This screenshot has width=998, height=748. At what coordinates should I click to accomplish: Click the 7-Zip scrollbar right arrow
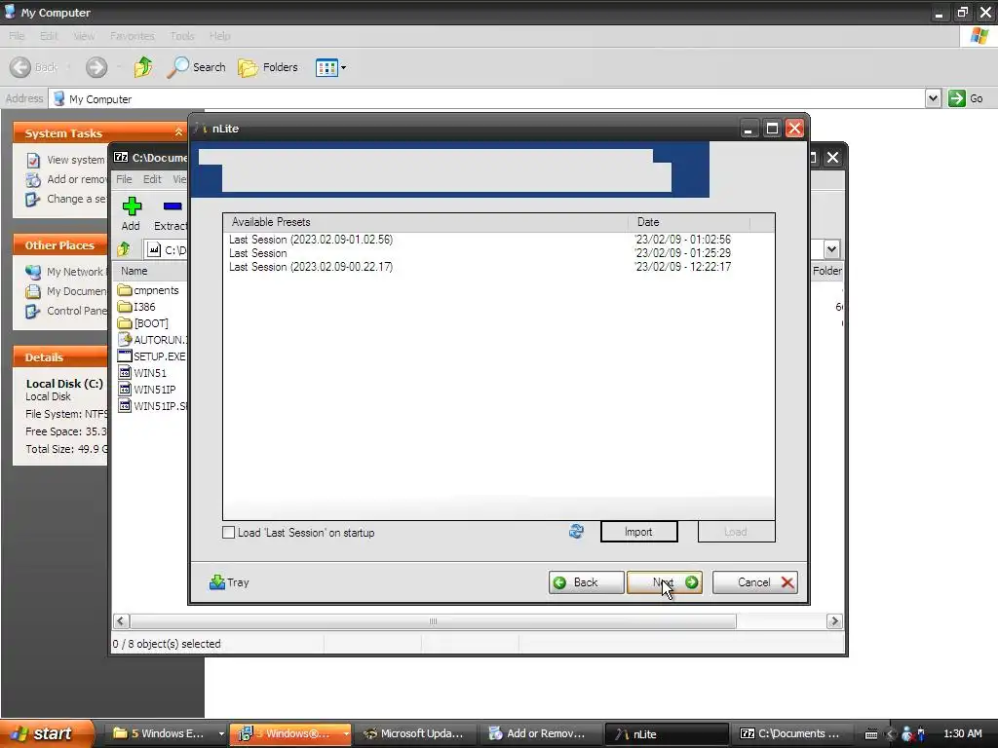point(834,621)
